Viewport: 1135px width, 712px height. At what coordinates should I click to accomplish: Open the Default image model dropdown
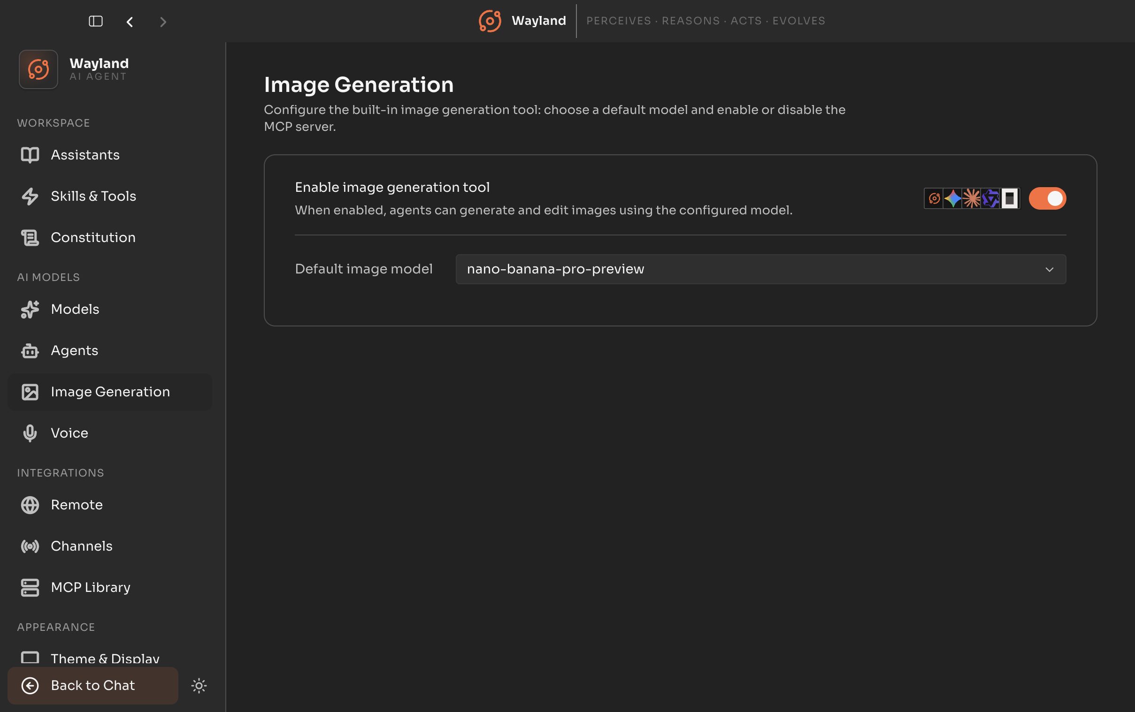[x=760, y=269]
